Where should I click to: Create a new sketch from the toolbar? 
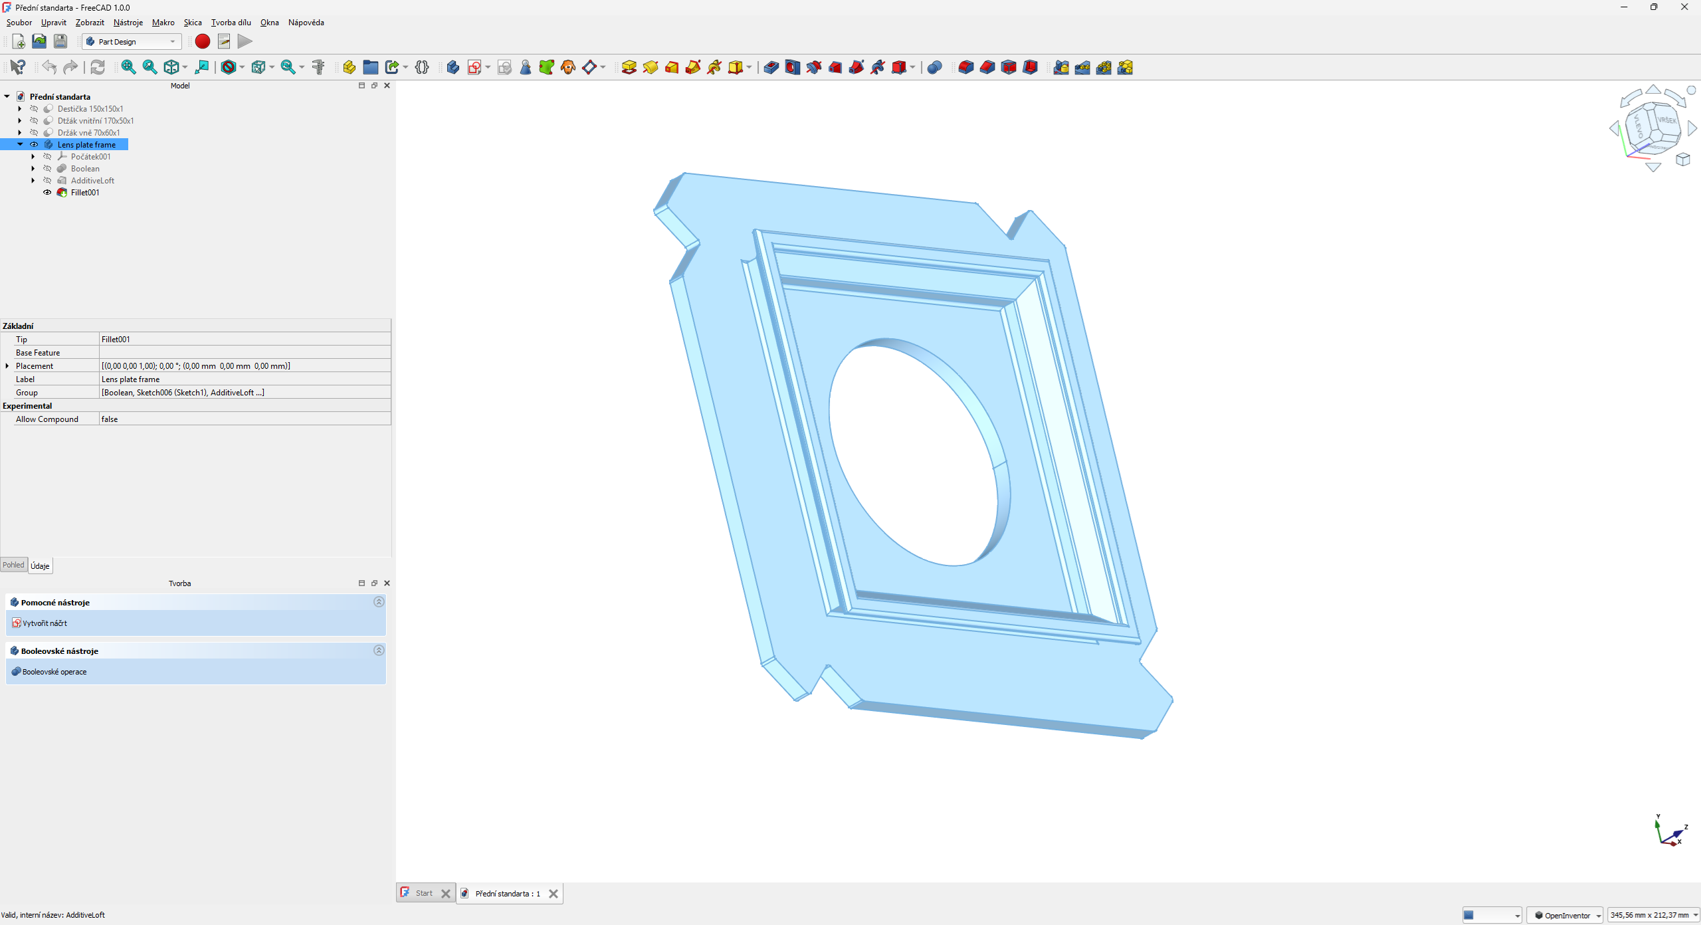coord(476,67)
